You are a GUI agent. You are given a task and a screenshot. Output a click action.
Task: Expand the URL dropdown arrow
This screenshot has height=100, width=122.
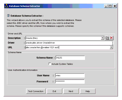click(111, 47)
